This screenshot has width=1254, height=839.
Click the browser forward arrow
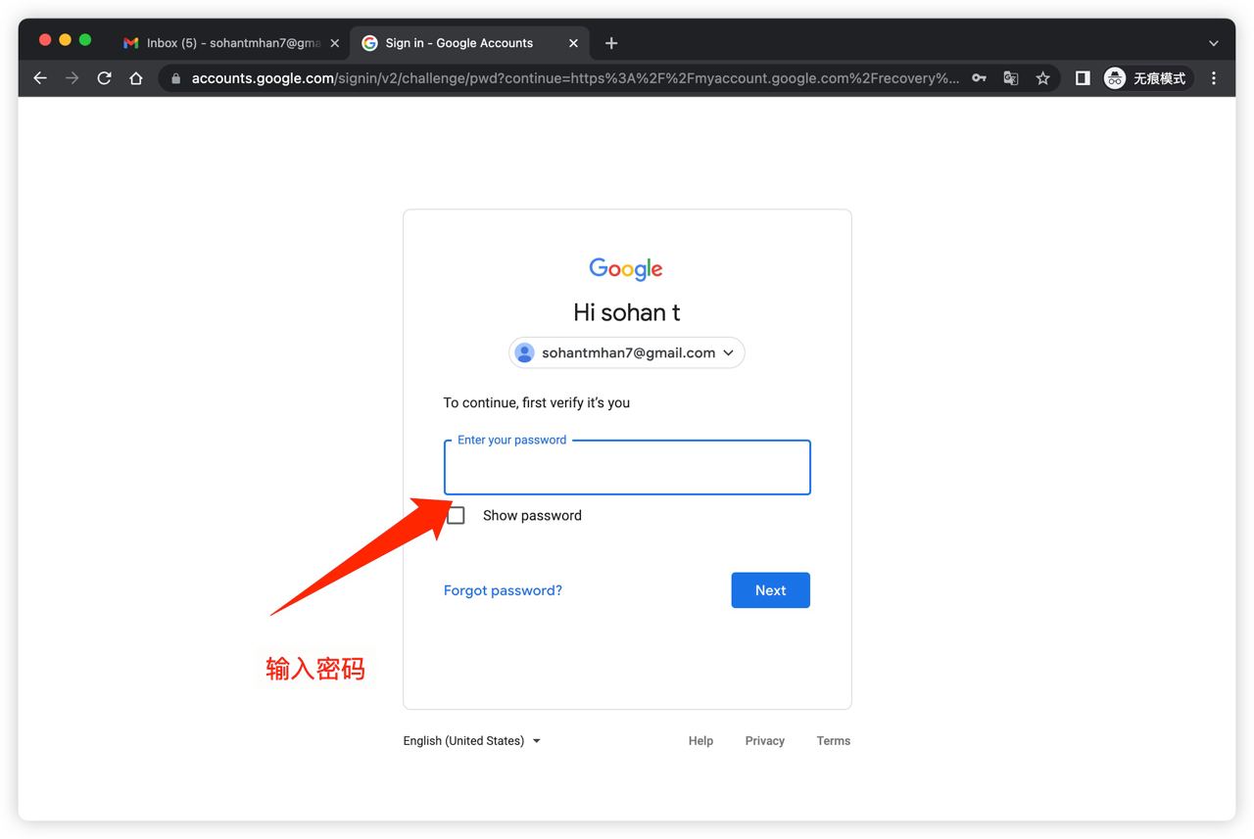point(72,78)
